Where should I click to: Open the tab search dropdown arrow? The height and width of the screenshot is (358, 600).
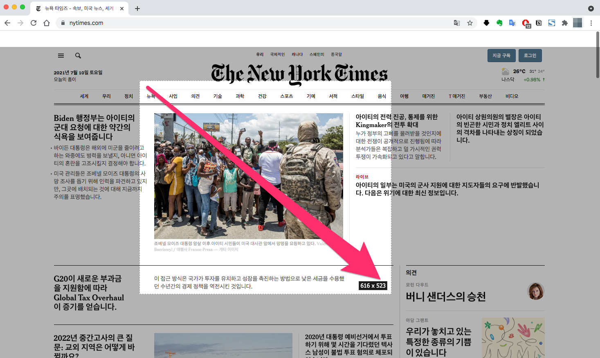[591, 9]
